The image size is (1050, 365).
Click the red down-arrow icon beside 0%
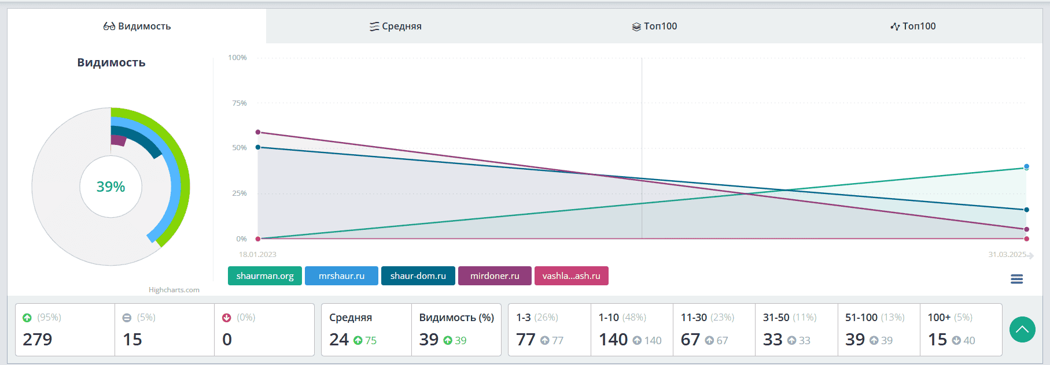coord(227,318)
